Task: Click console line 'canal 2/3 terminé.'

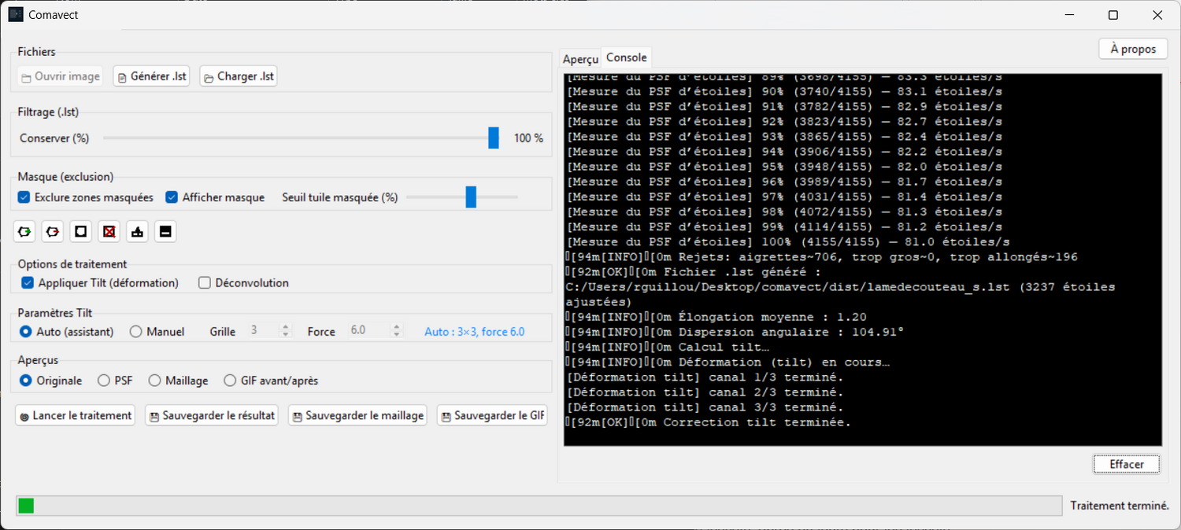Action: tap(705, 392)
